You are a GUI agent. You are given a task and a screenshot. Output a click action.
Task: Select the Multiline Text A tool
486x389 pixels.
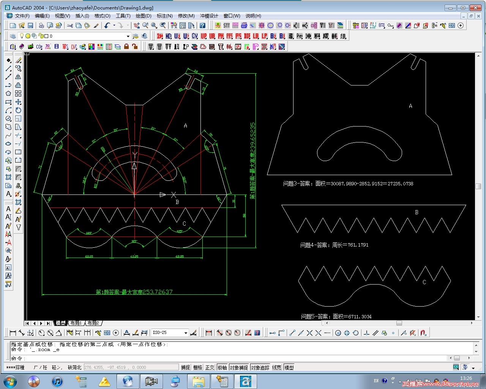pos(8,194)
